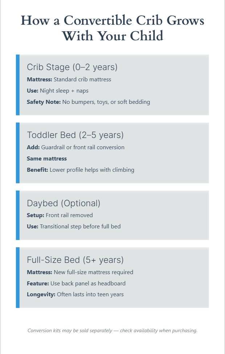Click the Safety Note about bumpers and toys
This screenshot has height=354, width=225.
pos(88,102)
